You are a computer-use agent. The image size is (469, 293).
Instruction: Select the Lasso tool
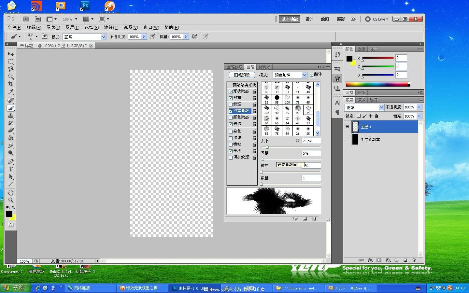[x=11, y=69]
